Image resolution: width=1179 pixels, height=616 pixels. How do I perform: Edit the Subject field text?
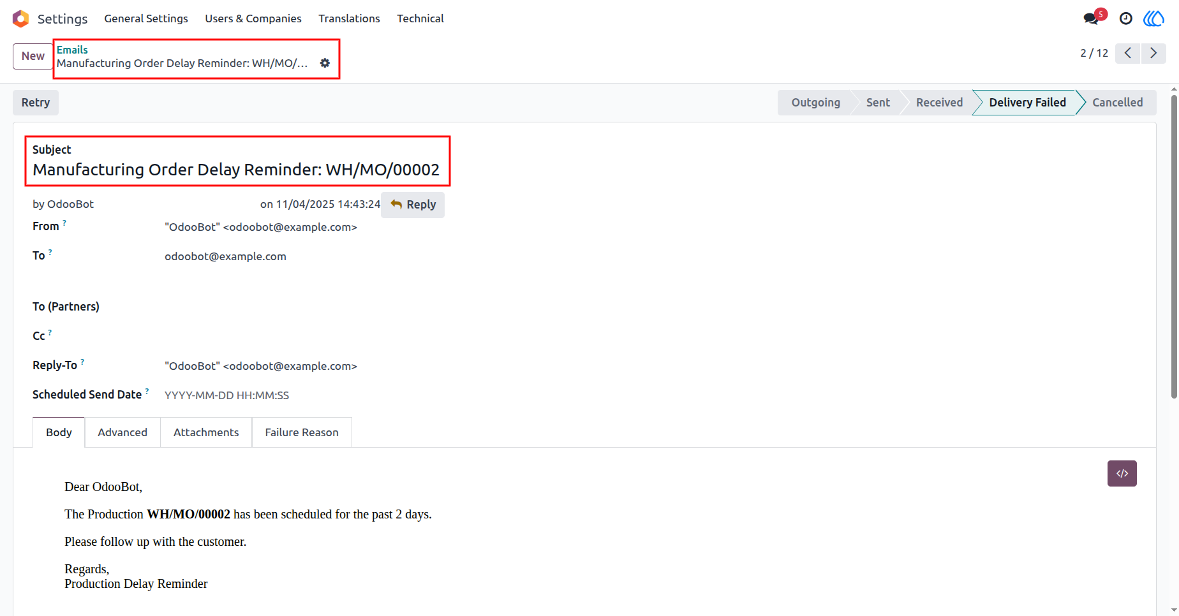236,170
